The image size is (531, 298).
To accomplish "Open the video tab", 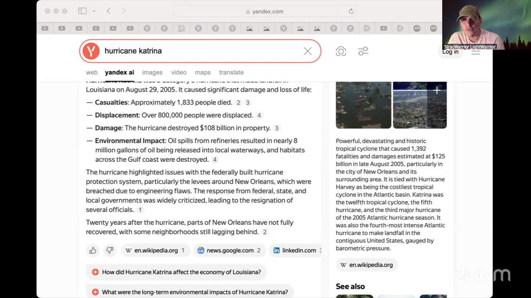I will pyautogui.click(x=179, y=72).
